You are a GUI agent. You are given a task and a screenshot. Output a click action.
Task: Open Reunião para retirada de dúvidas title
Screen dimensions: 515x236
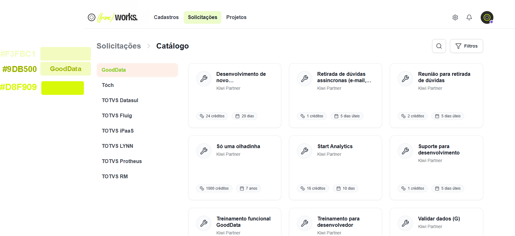coord(444,77)
